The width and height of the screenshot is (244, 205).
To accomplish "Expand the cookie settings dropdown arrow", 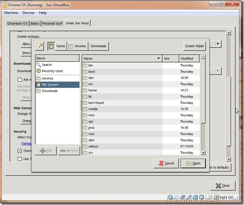I will [218, 44].
